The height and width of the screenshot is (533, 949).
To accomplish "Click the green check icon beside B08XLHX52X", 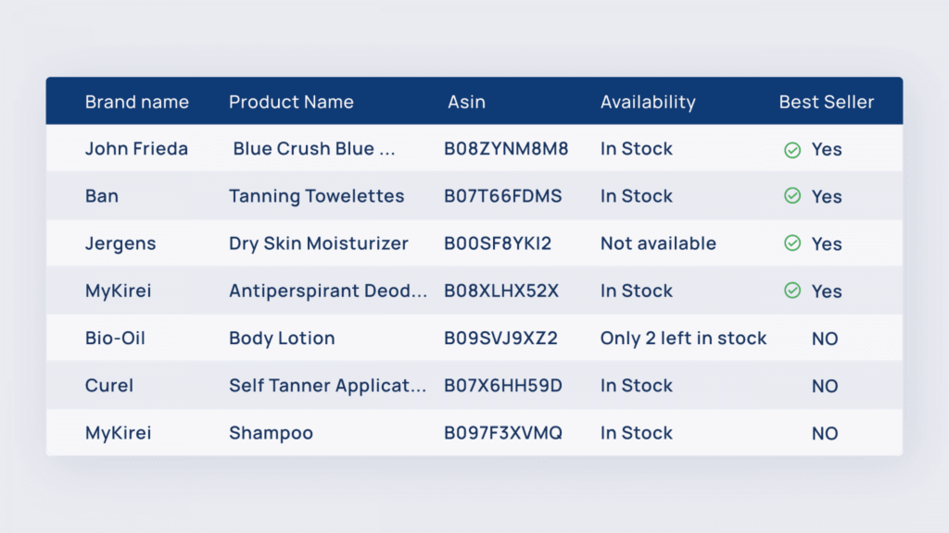I will coord(792,291).
